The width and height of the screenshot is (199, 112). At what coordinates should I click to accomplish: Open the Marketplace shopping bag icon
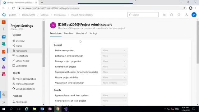pos(172,15)
